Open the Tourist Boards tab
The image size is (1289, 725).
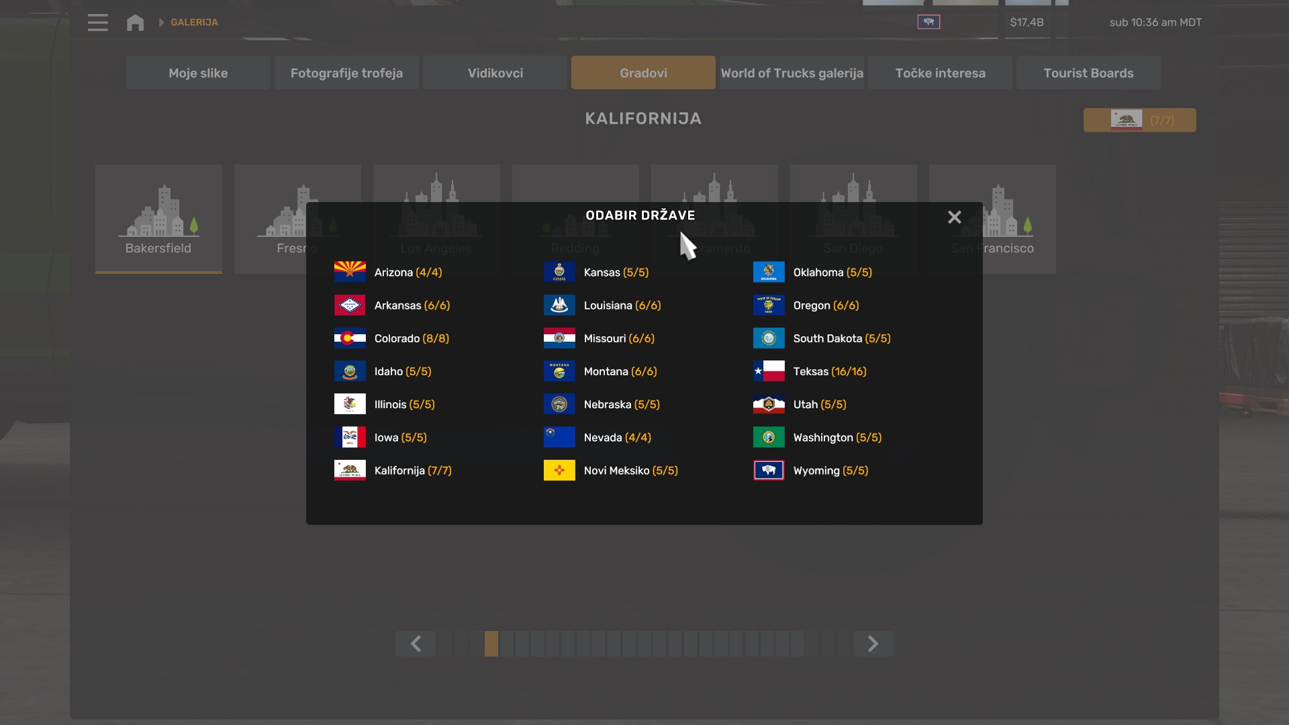coord(1088,72)
